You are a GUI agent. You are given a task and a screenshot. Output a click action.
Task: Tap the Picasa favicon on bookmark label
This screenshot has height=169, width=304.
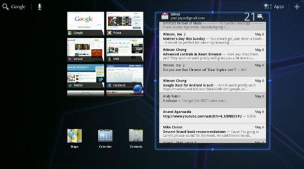(x=109, y=33)
